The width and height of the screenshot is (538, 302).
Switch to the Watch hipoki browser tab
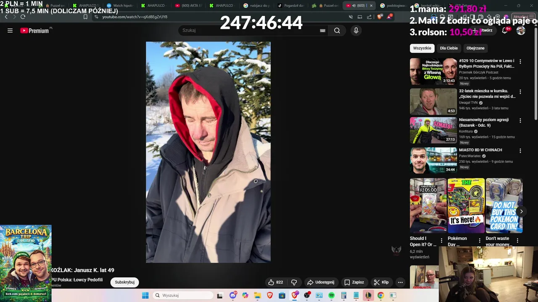pos(119,5)
